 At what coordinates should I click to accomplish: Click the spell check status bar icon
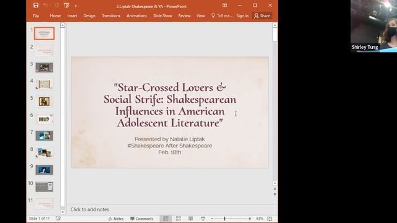(58, 219)
